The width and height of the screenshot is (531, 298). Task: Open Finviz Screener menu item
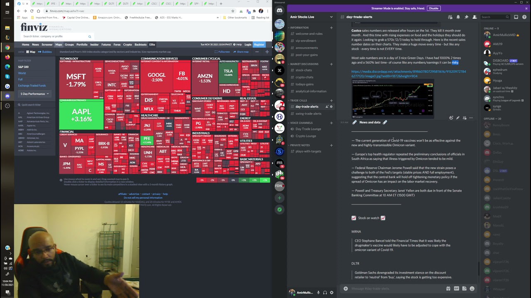click(x=47, y=45)
